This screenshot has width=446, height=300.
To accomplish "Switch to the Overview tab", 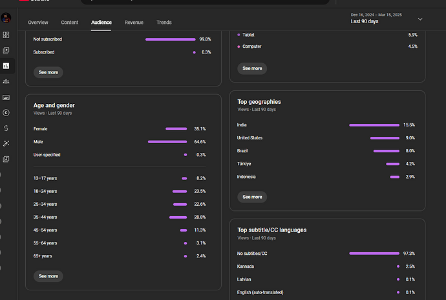I will pos(38,23).
